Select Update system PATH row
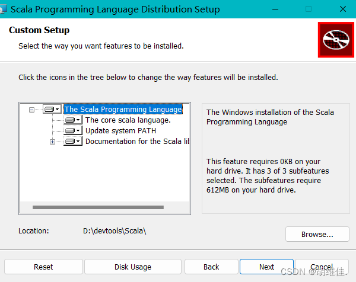 (x=120, y=130)
